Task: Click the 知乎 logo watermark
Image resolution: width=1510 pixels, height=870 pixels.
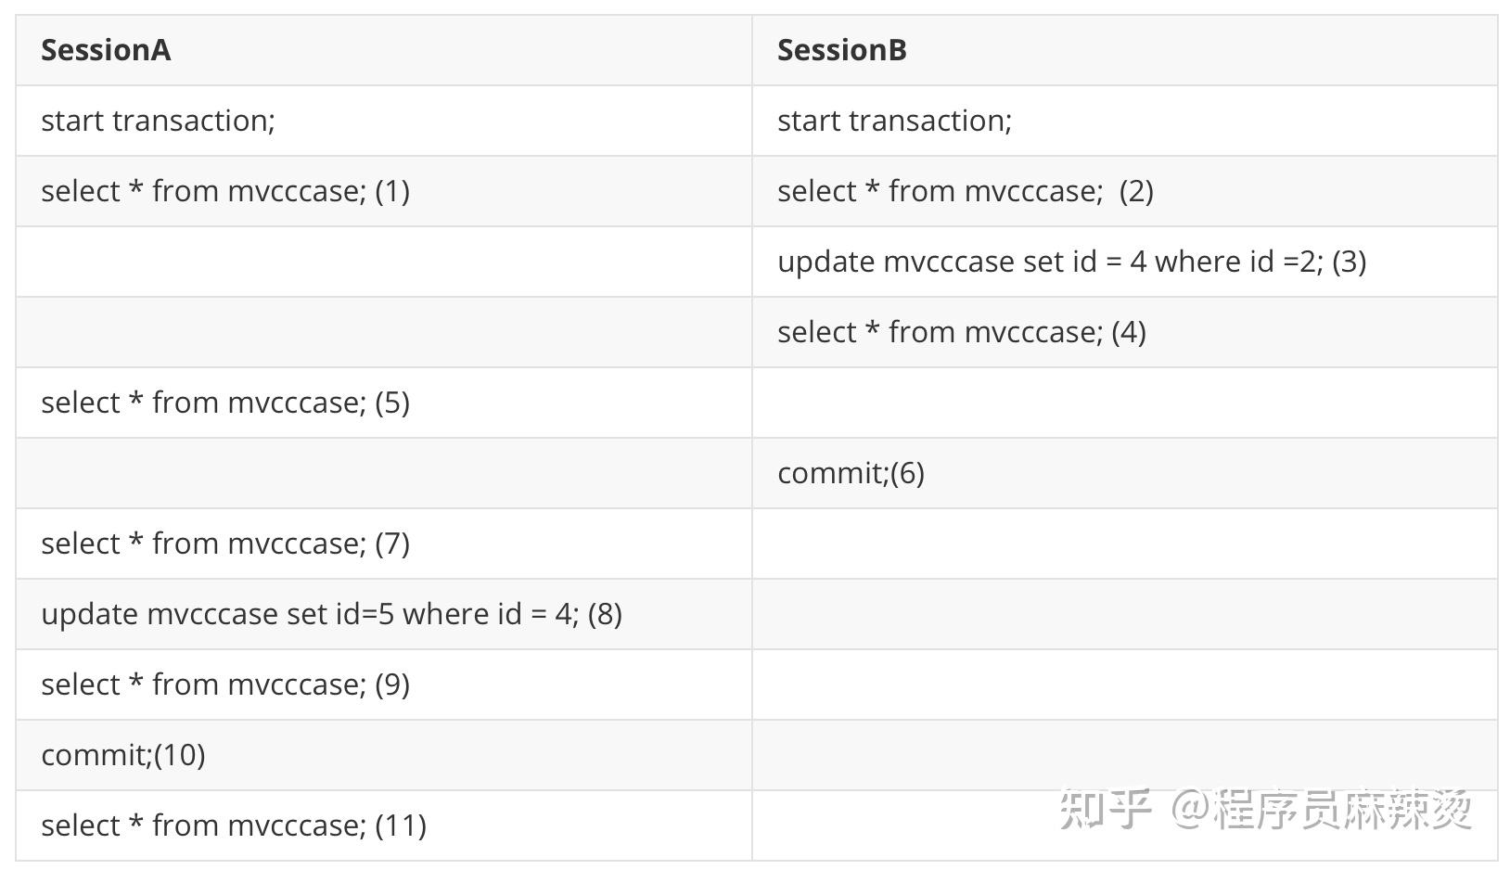Action: [x=1105, y=809]
